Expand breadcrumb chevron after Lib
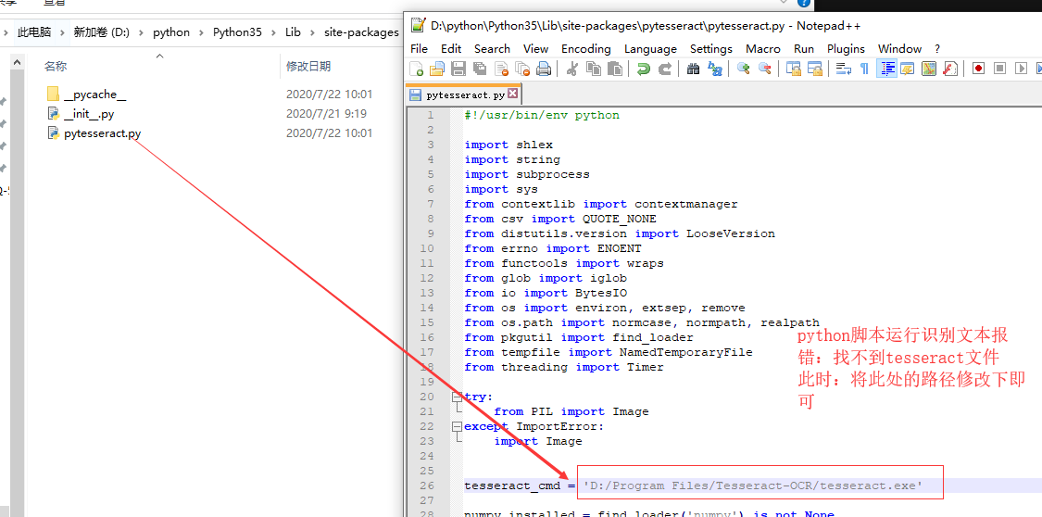Screen dimensions: 1042x517 (312, 32)
